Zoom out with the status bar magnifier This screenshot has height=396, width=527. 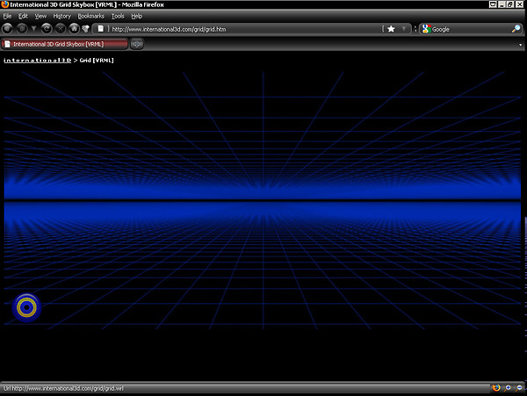519,388
